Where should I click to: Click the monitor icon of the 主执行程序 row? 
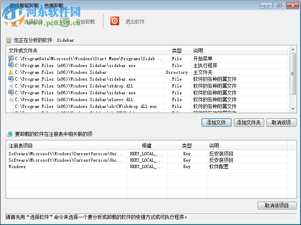(11, 65)
